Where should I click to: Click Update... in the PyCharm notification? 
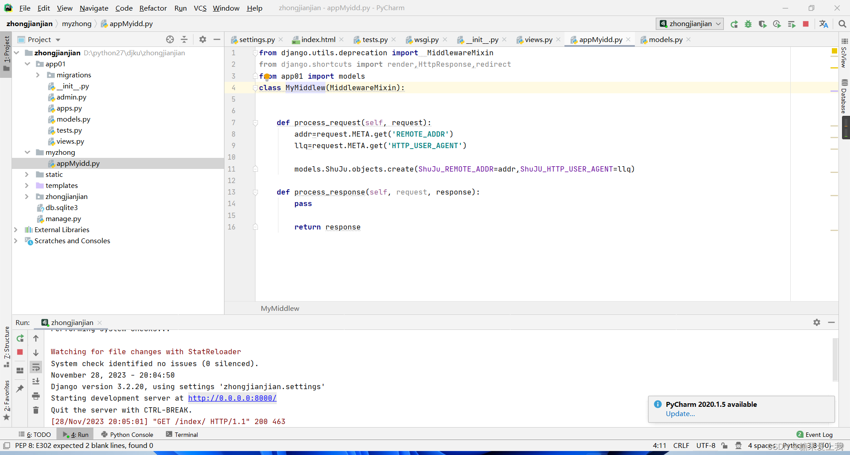[x=680, y=414]
